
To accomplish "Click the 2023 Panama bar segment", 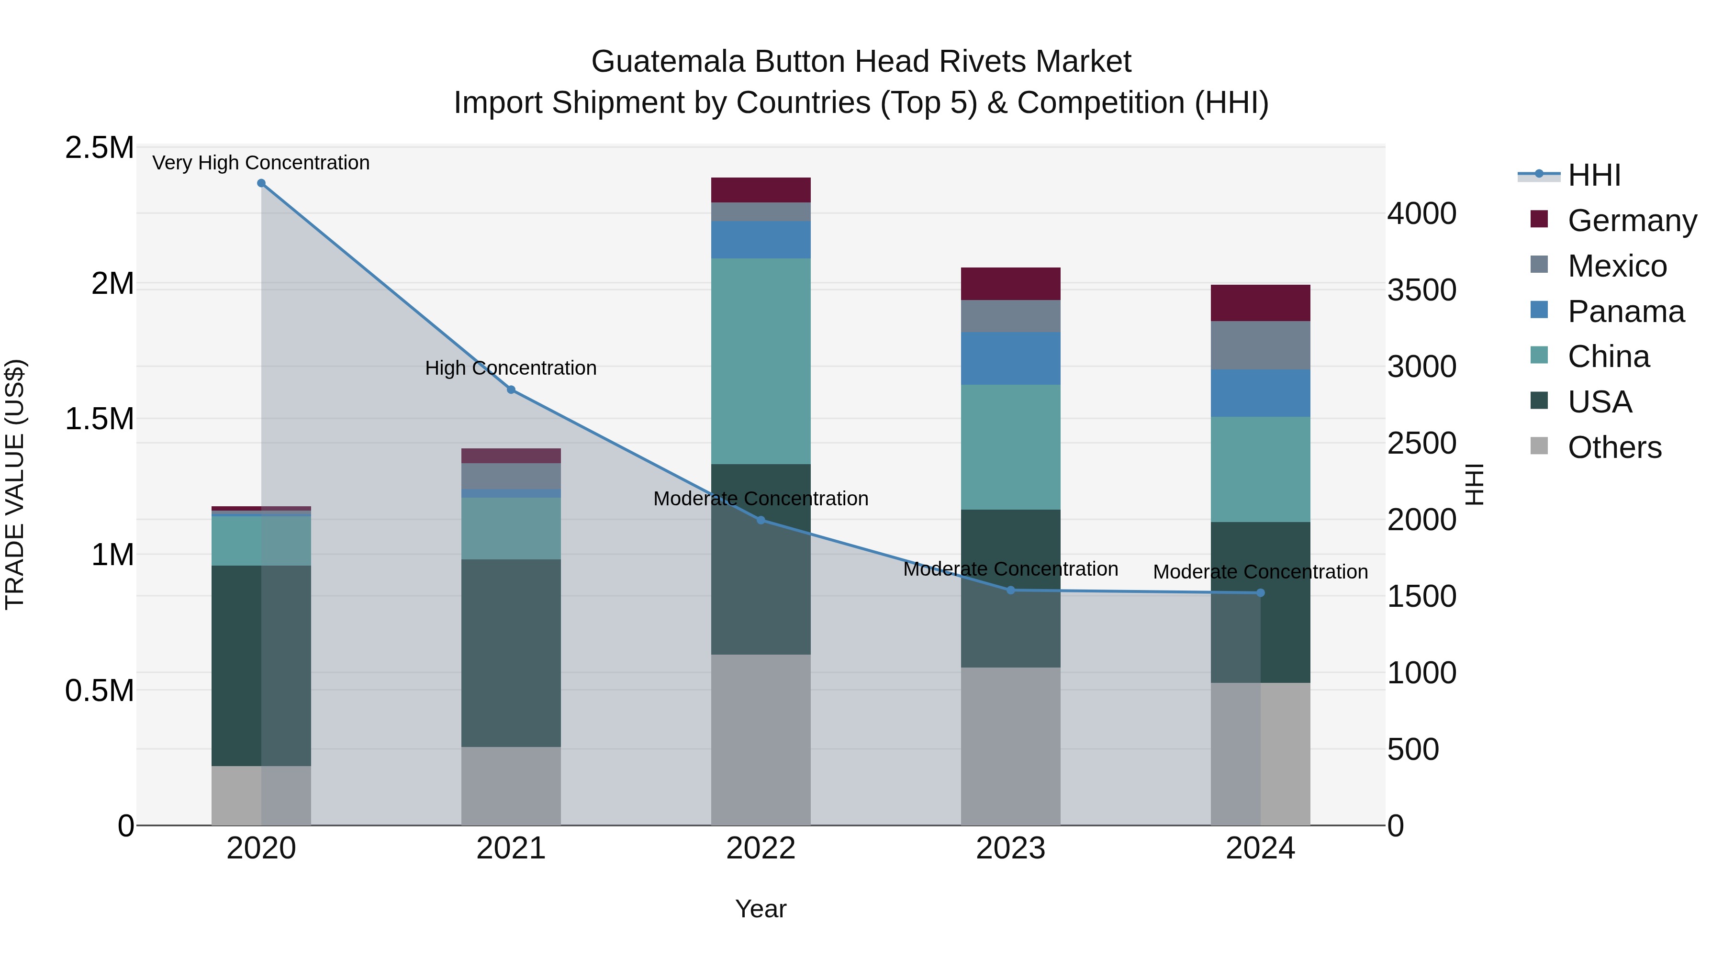I will [x=1011, y=358].
